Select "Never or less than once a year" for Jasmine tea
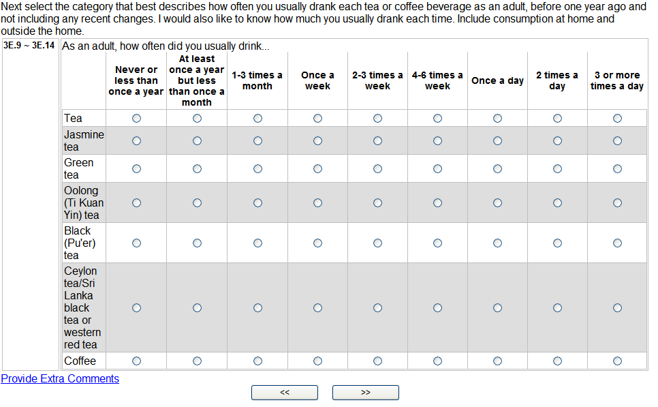 tap(137, 141)
